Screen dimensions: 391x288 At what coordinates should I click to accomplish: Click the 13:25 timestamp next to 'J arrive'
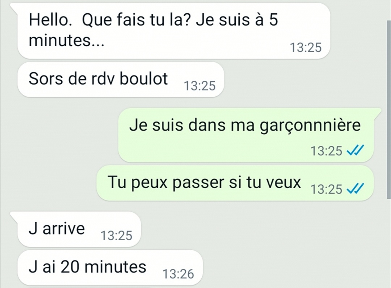point(116,236)
